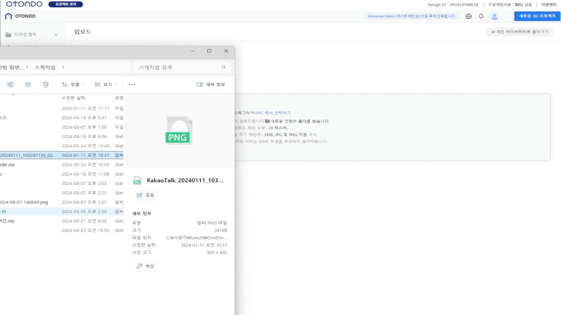Click the 프로젝트 관리 tab badge
This screenshot has width=561, height=315.
tap(66, 4)
